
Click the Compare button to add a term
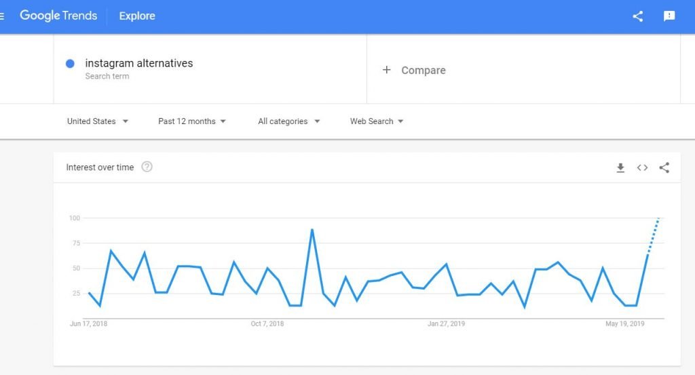pyautogui.click(x=414, y=70)
